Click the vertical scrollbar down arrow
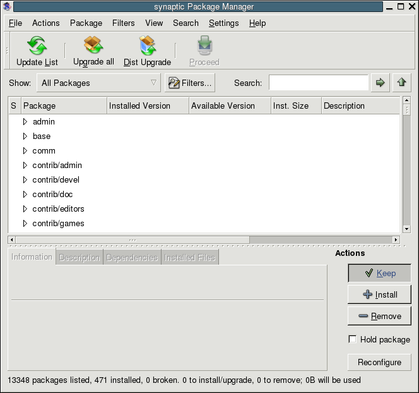Viewport: 419px width, 393px height. [x=406, y=229]
